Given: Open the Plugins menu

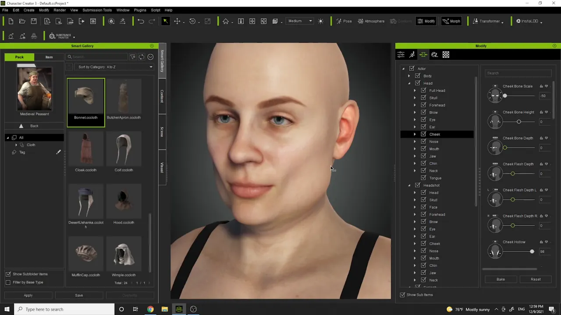Looking at the screenshot, I should [140, 10].
